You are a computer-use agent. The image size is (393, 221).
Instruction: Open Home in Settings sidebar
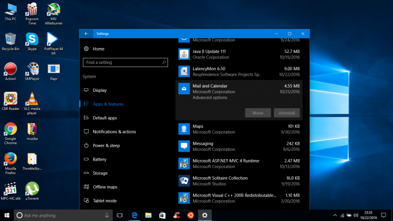coord(98,49)
